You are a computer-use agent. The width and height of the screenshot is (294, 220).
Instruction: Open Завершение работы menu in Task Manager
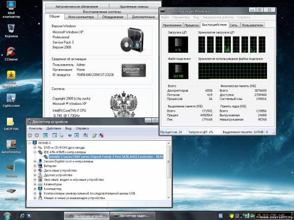click(x=218, y=17)
